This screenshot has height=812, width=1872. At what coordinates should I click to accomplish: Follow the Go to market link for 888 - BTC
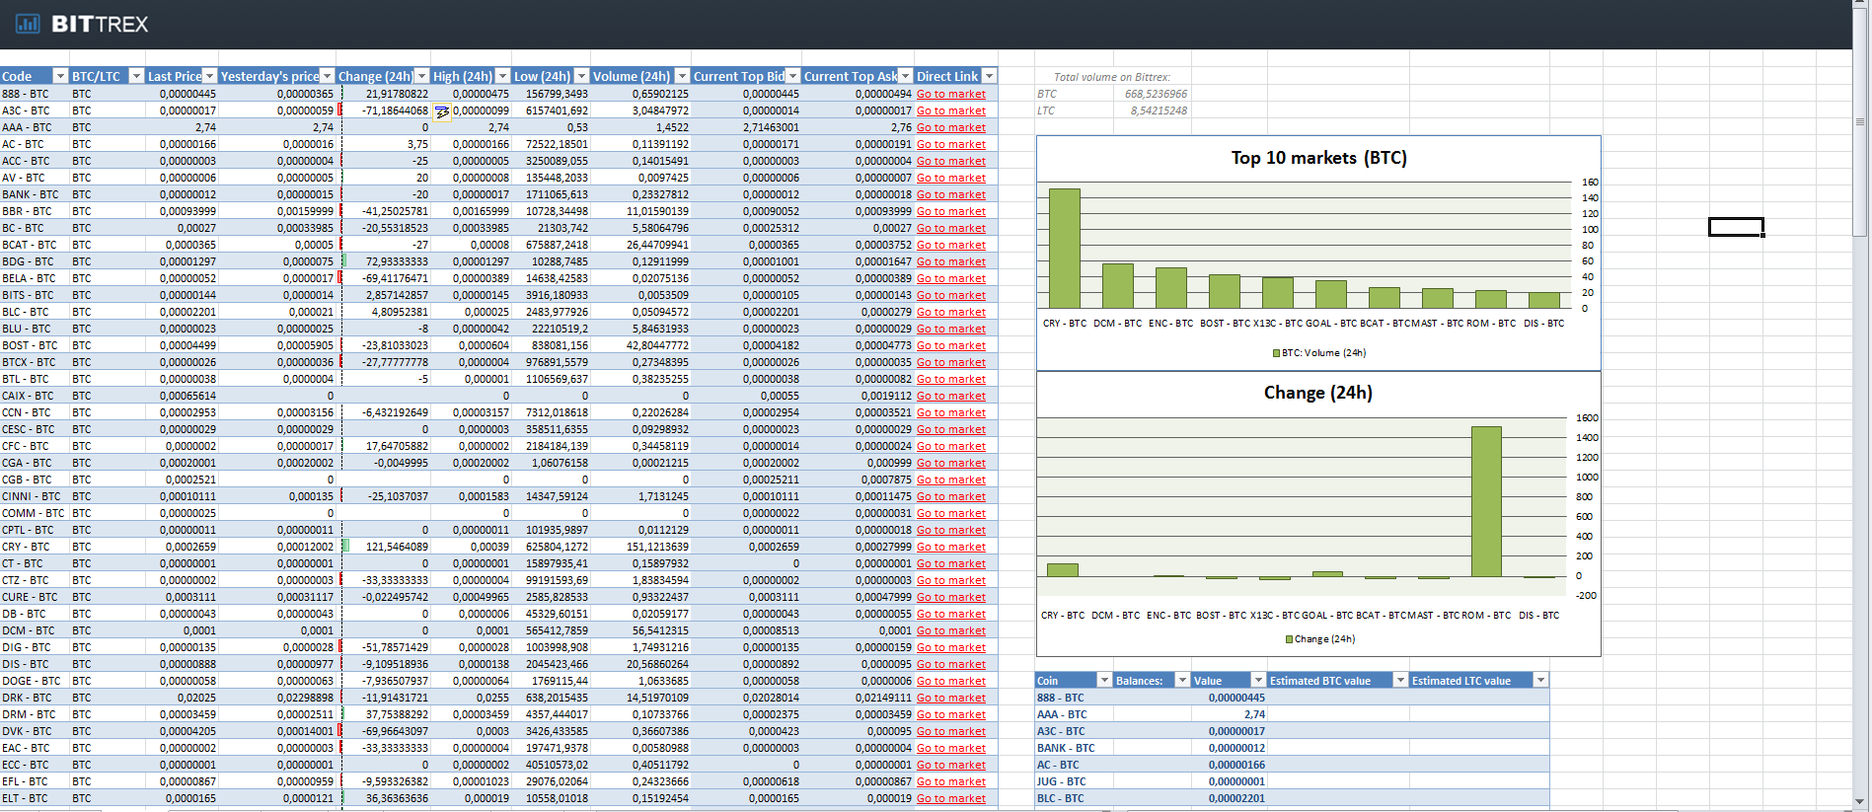[x=950, y=94]
